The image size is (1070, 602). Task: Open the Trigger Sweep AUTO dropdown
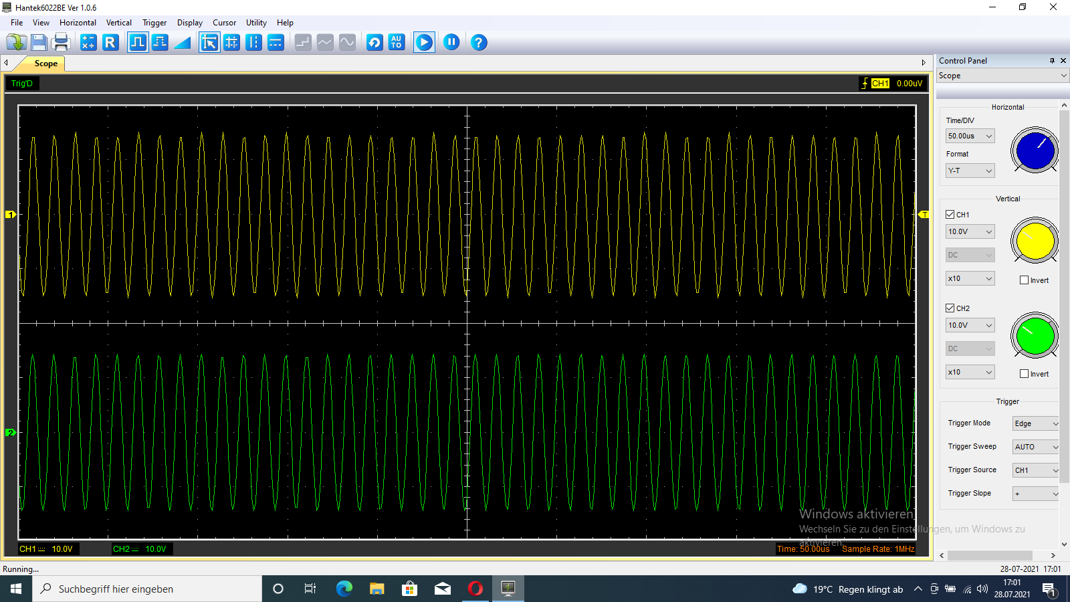[x=1036, y=447]
